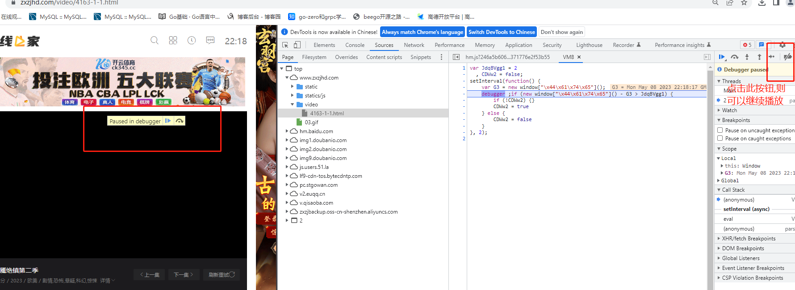Open the chat message icon on video site
Screen dimensions: 795x290
[x=210, y=41]
